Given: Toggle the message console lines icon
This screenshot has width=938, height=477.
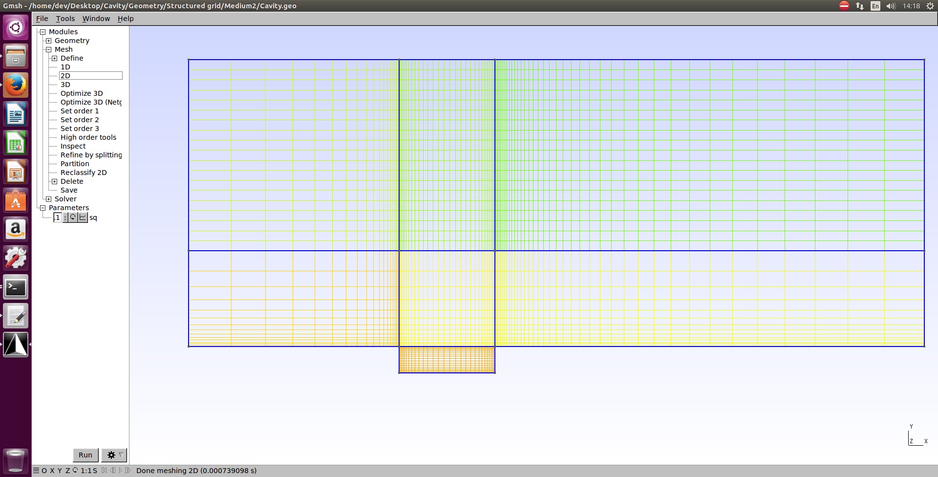Looking at the screenshot, I should click(36, 471).
